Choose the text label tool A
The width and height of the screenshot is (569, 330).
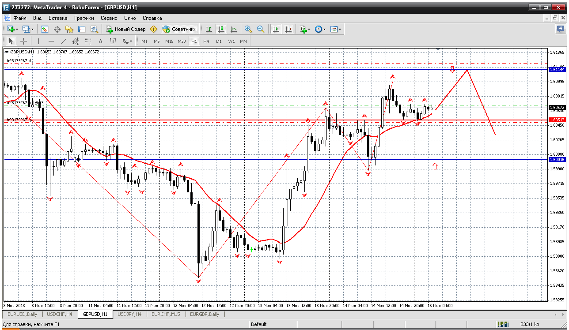[100, 41]
